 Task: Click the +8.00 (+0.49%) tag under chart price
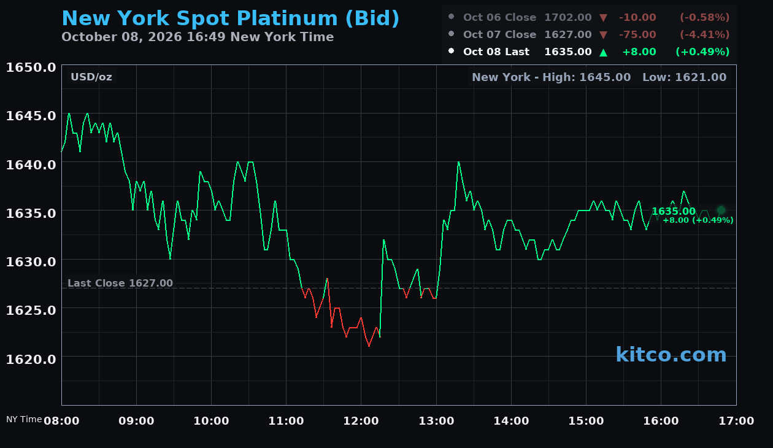click(698, 220)
